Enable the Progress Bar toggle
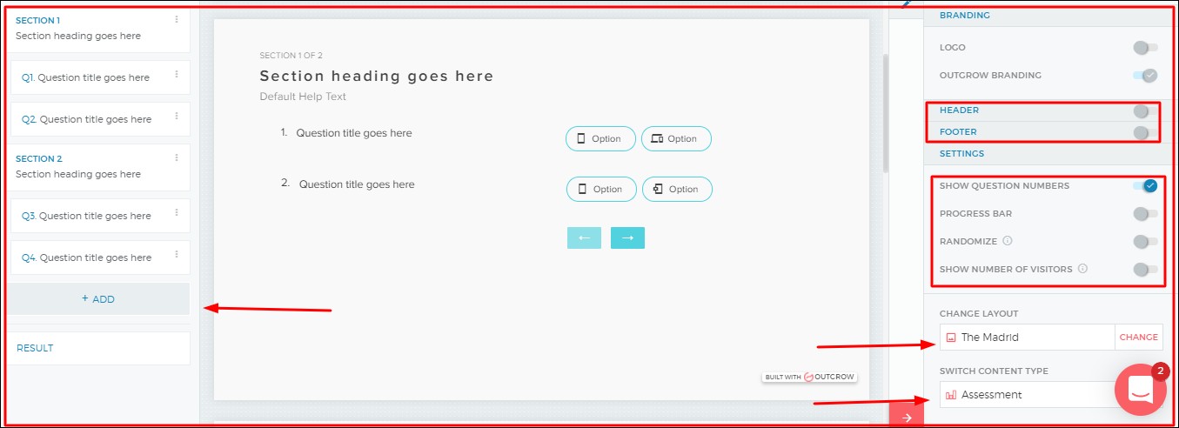The width and height of the screenshot is (1179, 428). point(1145,214)
